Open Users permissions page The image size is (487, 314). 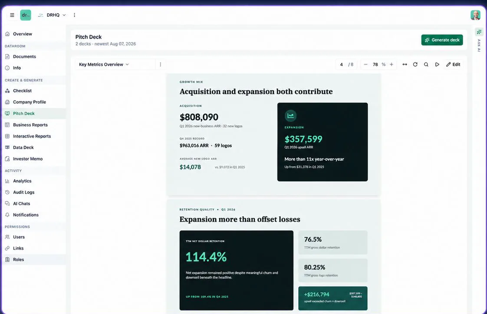[33, 237]
